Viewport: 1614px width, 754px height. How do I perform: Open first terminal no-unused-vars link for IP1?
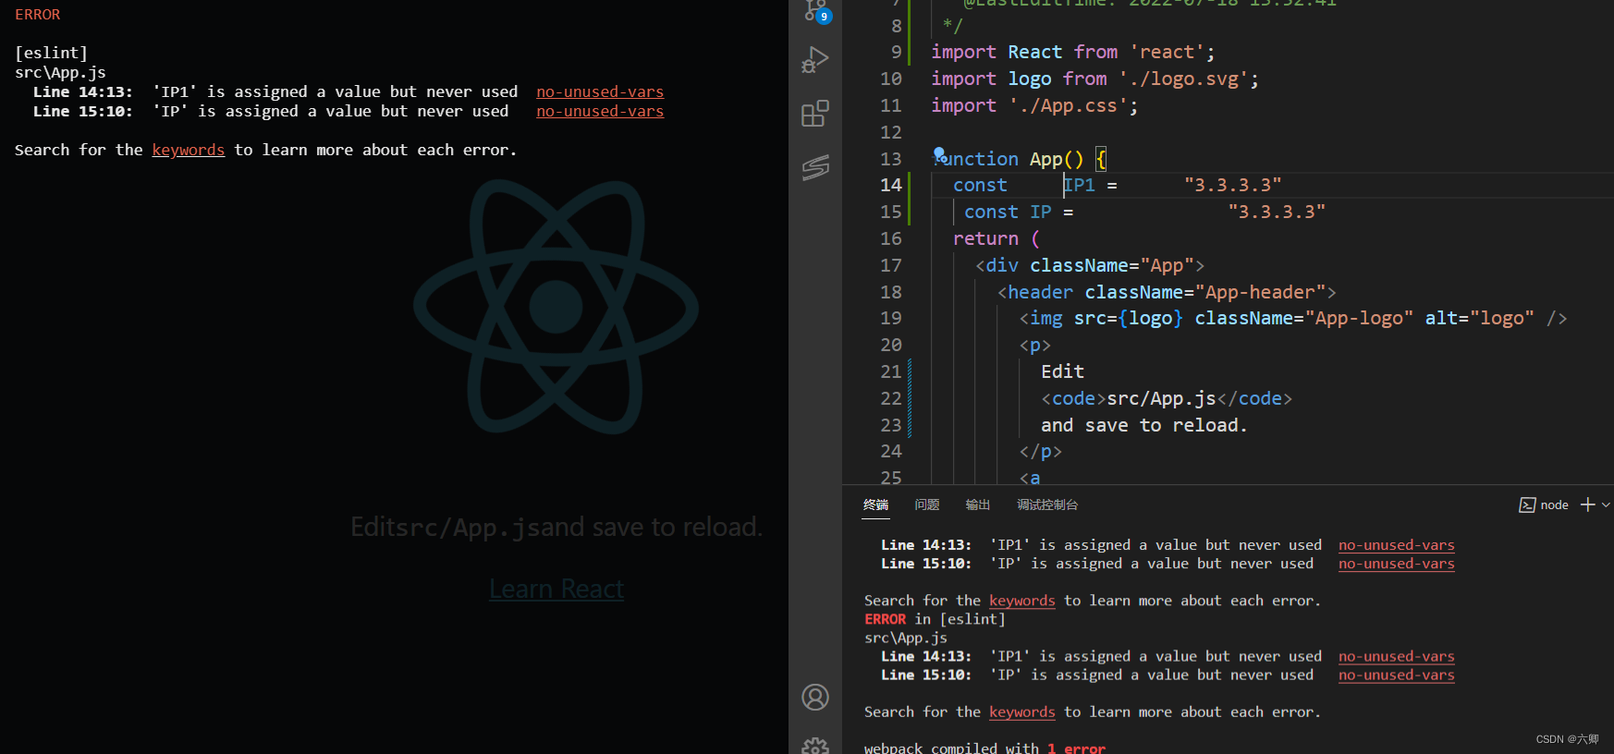pos(1396,545)
